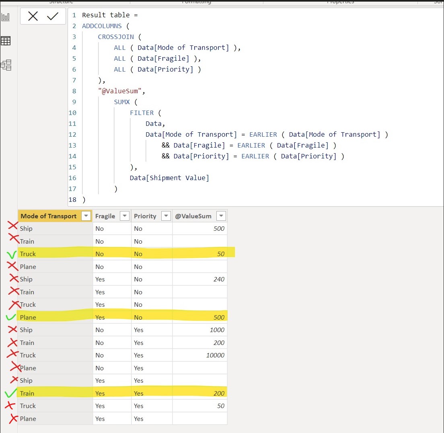The width and height of the screenshot is (444, 433).
Task: Select the Ship cell in the first row
Action: [55, 229]
